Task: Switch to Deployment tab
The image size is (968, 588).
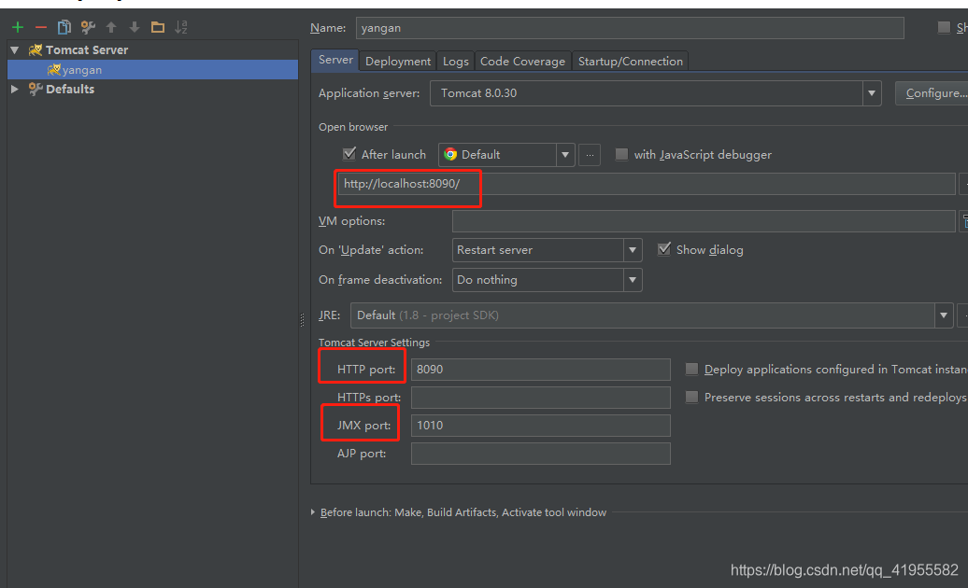Action: [398, 61]
